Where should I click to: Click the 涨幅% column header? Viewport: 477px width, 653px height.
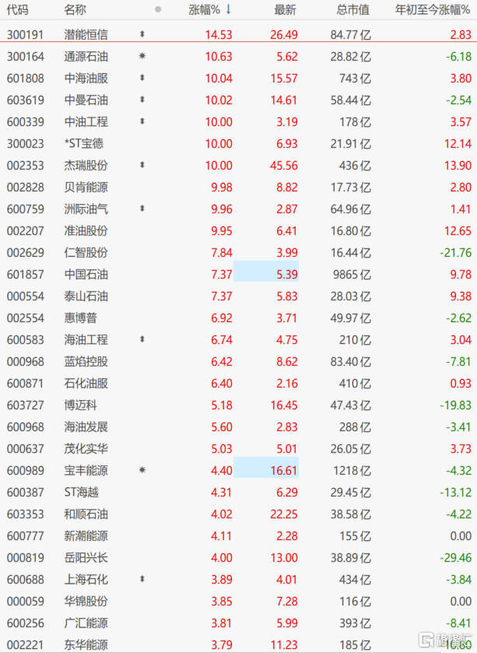204,9
